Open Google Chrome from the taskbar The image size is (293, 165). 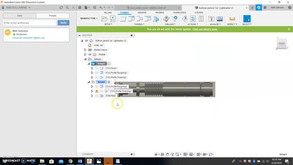[71, 161]
